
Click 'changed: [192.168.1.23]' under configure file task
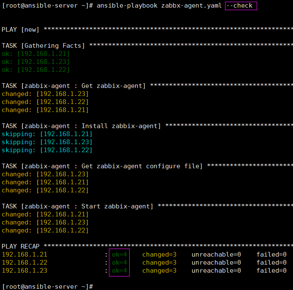point(45,174)
